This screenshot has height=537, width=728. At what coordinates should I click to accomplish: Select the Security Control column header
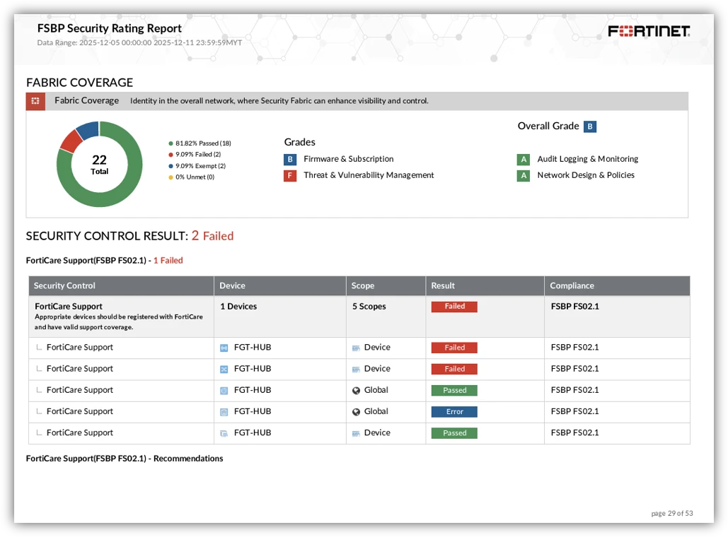pyautogui.click(x=121, y=285)
